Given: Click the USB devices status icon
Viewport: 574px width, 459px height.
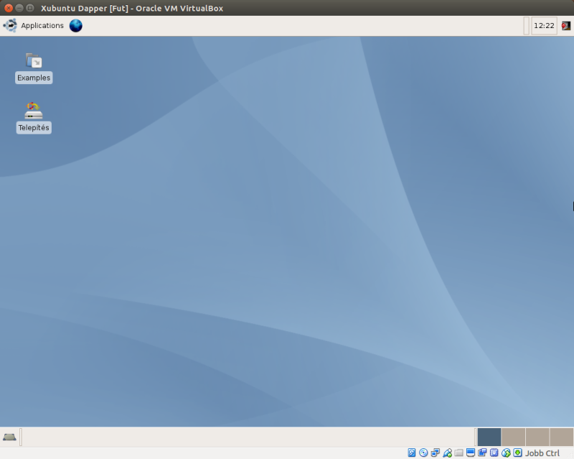Looking at the screenshot, I should click(x=447, y=453).
